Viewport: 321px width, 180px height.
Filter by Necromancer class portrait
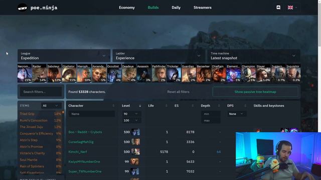pos(25,73)
